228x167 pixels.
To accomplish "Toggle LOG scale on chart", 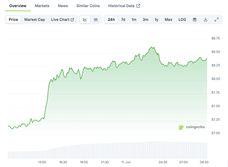I will pyautogui.click(x=182, y=20).
